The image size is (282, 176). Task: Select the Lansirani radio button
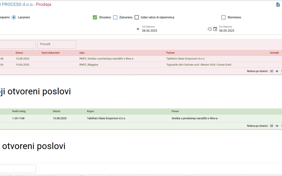click(14, 17)
